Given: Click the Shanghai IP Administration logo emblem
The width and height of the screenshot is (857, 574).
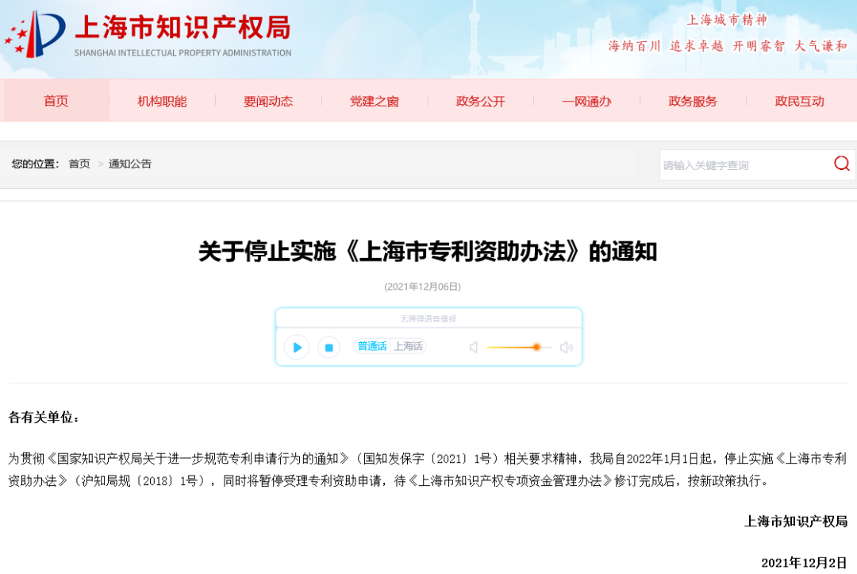Looking at the screenshot, I should click(36, 34).
